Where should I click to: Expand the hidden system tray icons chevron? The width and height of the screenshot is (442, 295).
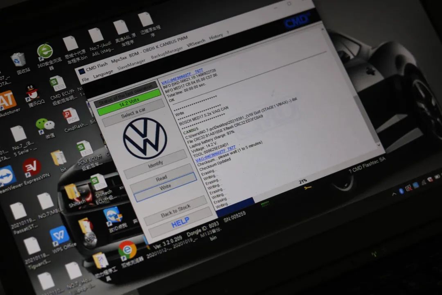tap(394, 194)
